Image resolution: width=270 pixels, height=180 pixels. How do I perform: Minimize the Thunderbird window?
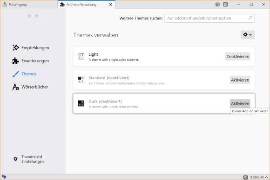(x=239, y=5)
